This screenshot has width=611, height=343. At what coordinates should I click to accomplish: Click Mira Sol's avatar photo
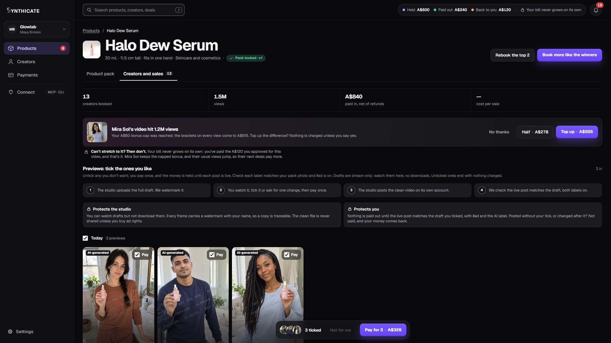(97, 132)
